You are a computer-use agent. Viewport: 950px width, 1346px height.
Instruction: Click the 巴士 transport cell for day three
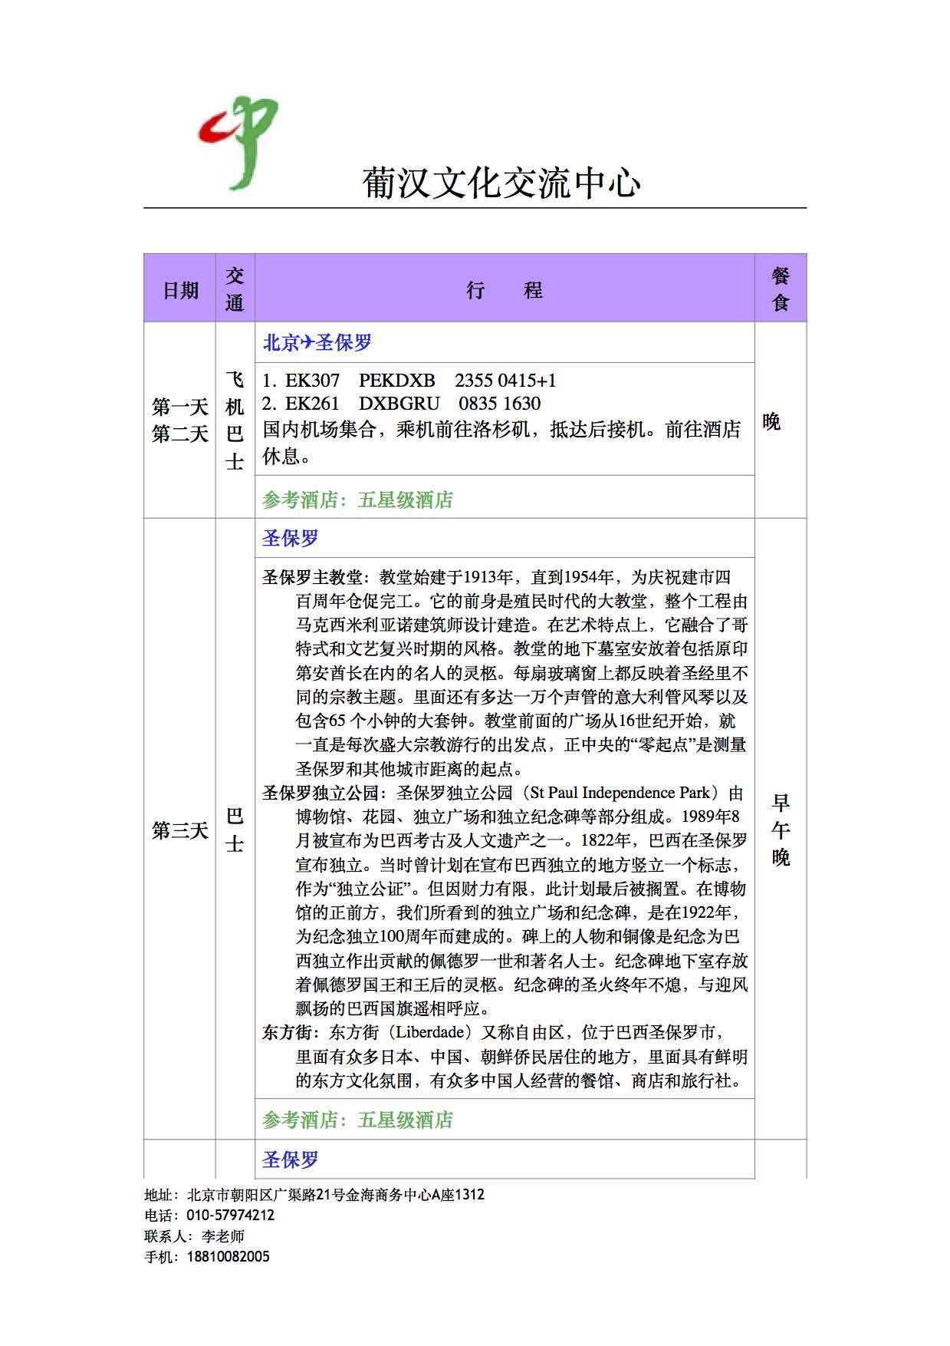[235, 830]
